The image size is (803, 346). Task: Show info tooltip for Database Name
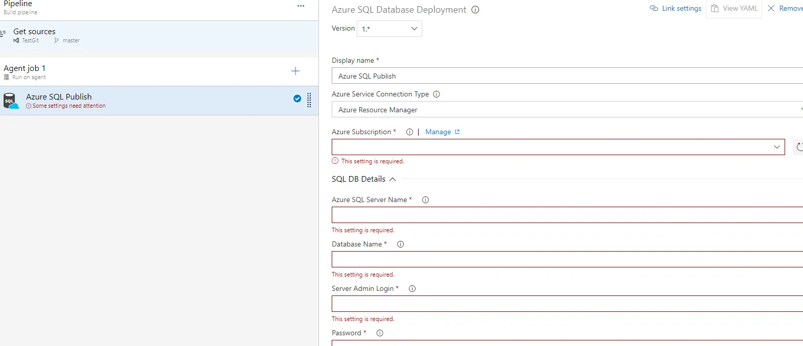click(401, 244)
